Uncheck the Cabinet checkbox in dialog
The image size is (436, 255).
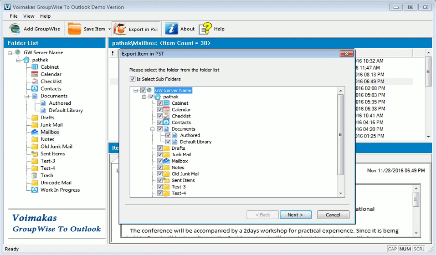click(x=160, y=103)
